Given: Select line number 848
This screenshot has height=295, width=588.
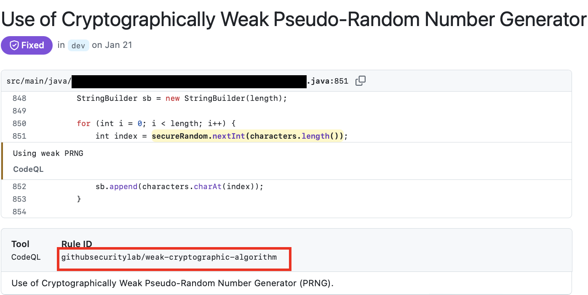Looking at the screenshot, I should pyautogui.click(x=19, y=98).
